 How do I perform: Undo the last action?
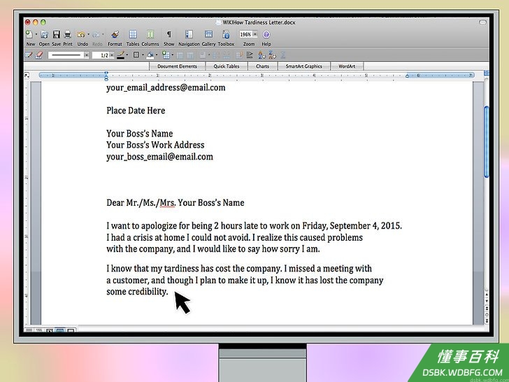click(x=81, y=34)
